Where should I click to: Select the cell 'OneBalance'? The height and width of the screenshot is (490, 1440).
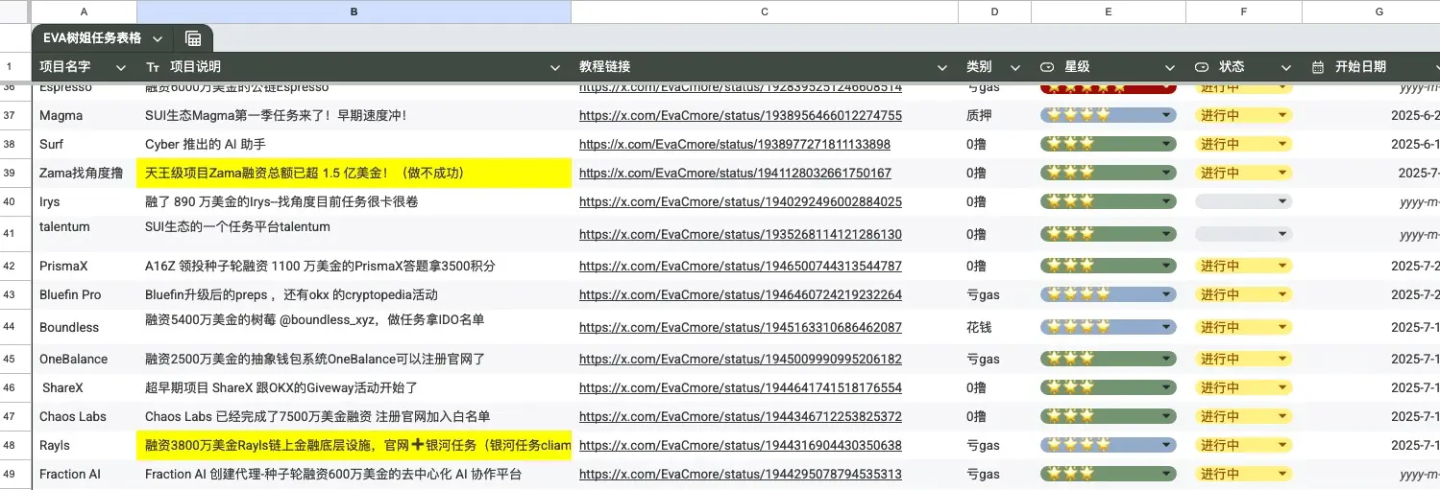[x=85, y=359]
